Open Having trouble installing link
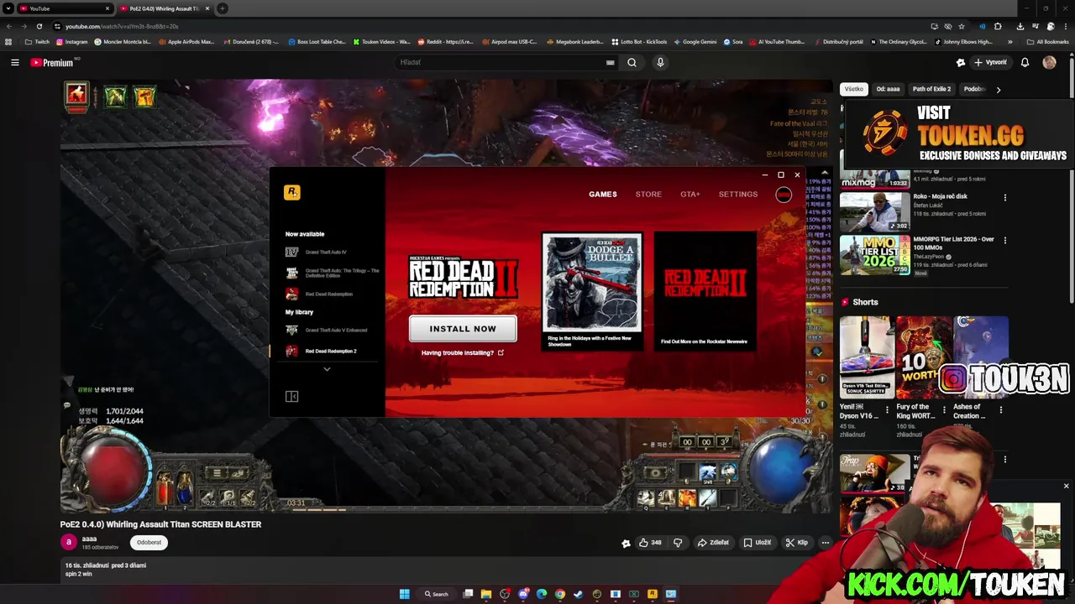This screenshot has width=1075, height=604. (462, 352)
